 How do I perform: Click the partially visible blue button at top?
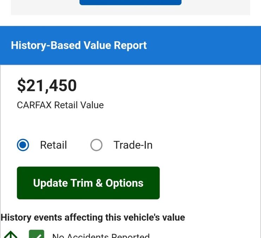[x=130, y=2]
